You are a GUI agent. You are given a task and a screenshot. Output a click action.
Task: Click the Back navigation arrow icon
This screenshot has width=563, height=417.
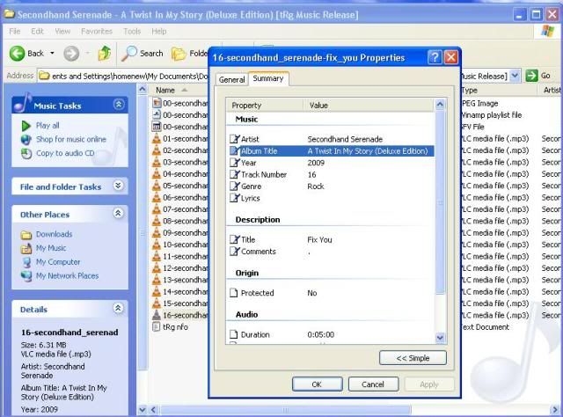[x=18, y=53]
